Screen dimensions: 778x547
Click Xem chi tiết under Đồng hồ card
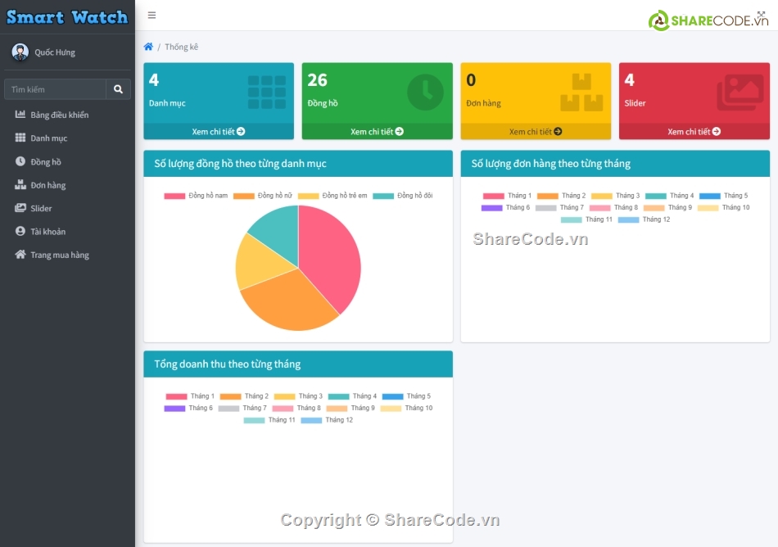[377, 132]
